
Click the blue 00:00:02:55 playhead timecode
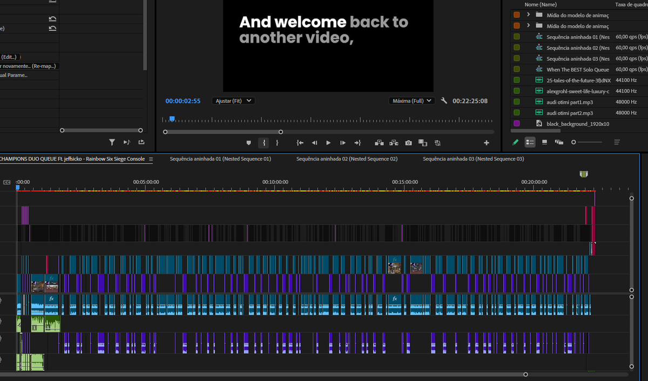(183, 101)
